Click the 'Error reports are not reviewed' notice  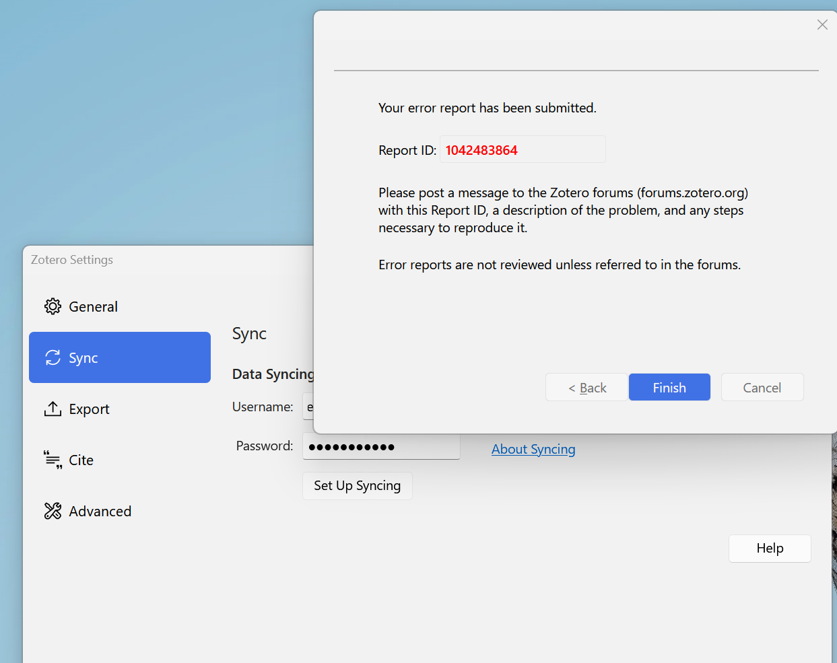pyautogui.click(x=560, y=265)
